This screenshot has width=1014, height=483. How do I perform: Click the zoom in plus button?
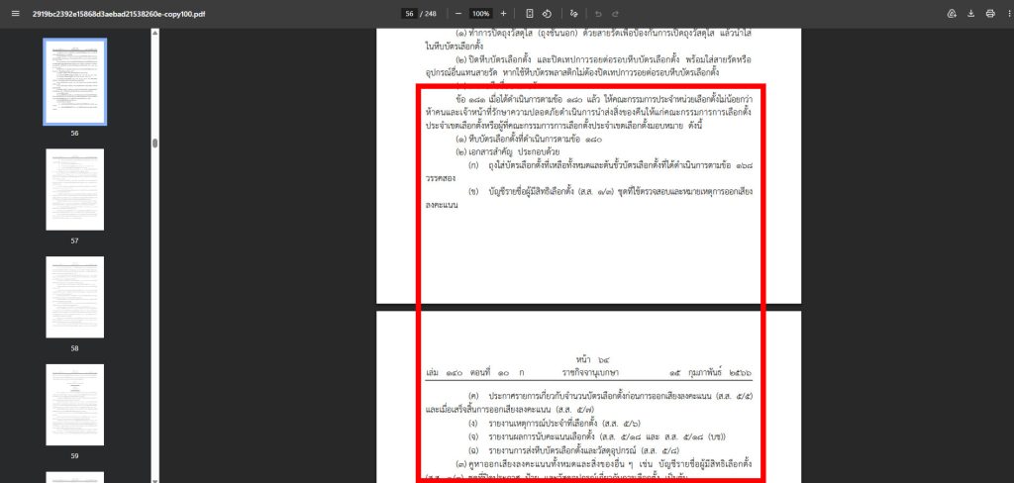pyautogui.click(x=503, y=14)
